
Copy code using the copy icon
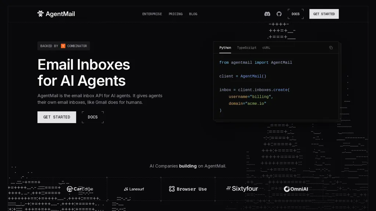tap(331, 48)
